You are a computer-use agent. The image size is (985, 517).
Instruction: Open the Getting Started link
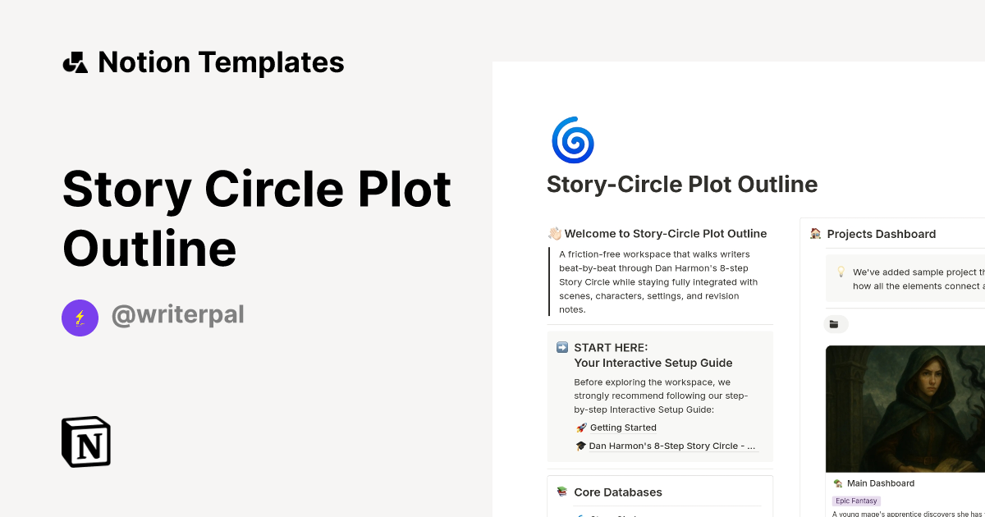[622, 428]
